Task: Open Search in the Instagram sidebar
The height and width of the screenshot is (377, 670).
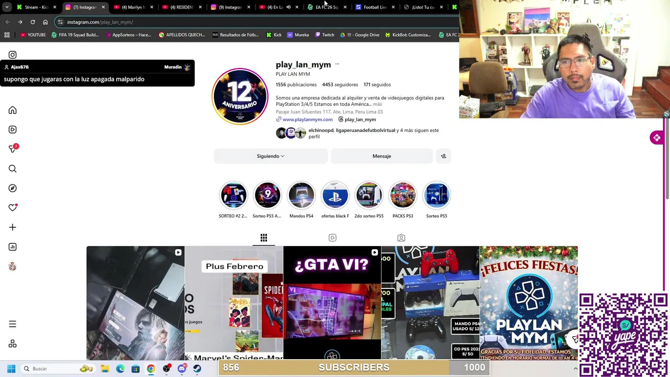Action: pos(13,169)
